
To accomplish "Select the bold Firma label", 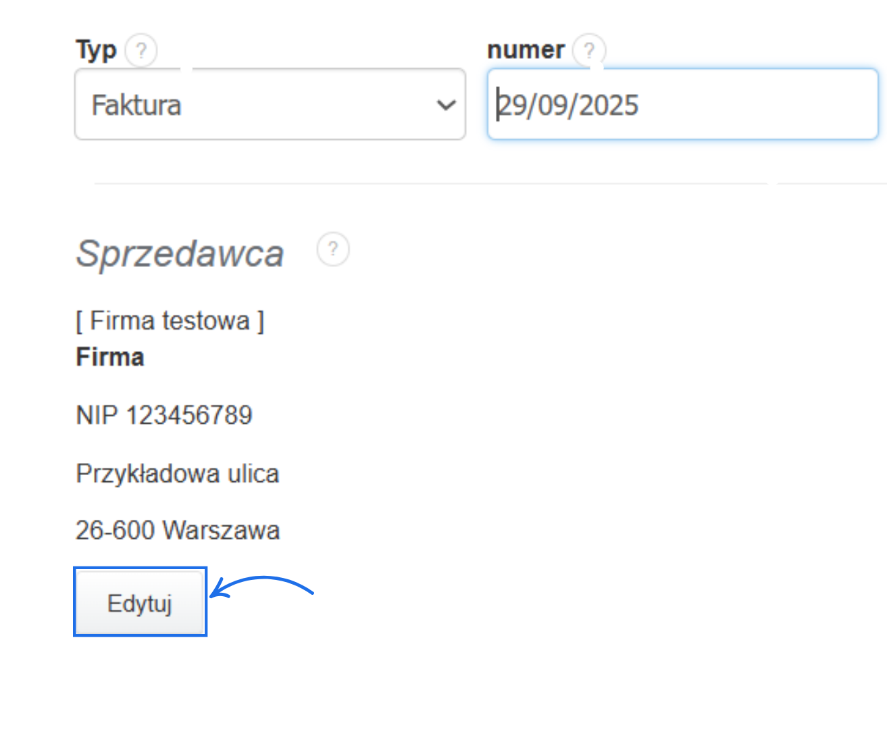I will pyautogui.click(x=110, y=357).
